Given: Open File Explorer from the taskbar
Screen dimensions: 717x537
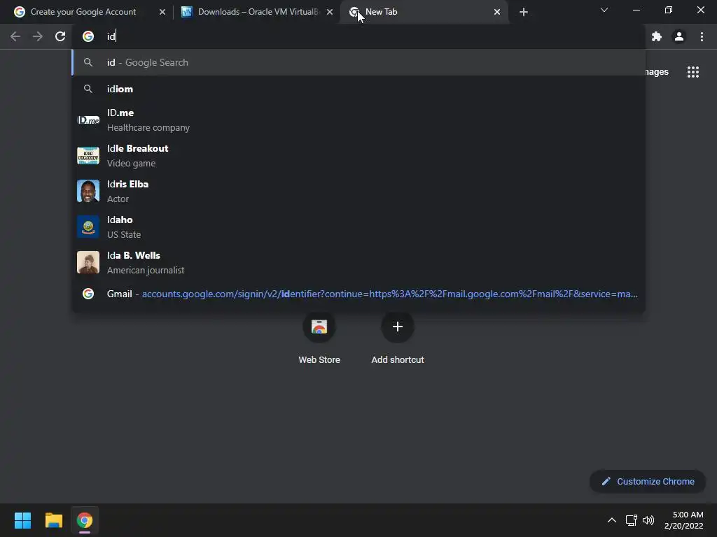Looking at the screenshot, I should click(53, 520).
